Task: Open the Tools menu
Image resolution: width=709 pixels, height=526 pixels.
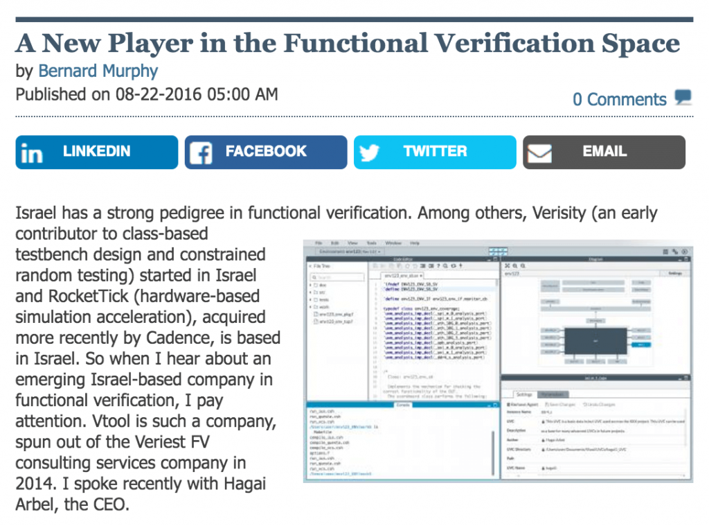Action: (370, 243)
